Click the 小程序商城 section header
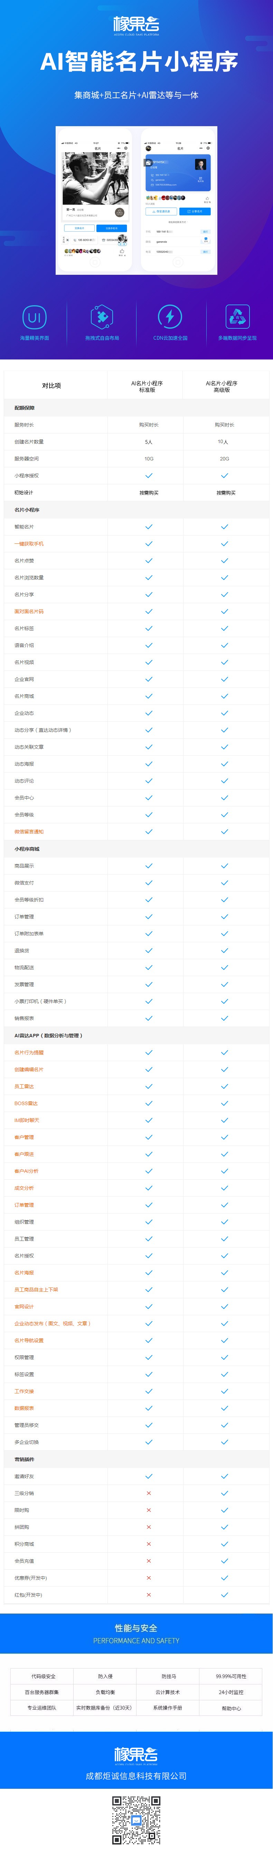The image size is (273, 1851). point(27,849)
